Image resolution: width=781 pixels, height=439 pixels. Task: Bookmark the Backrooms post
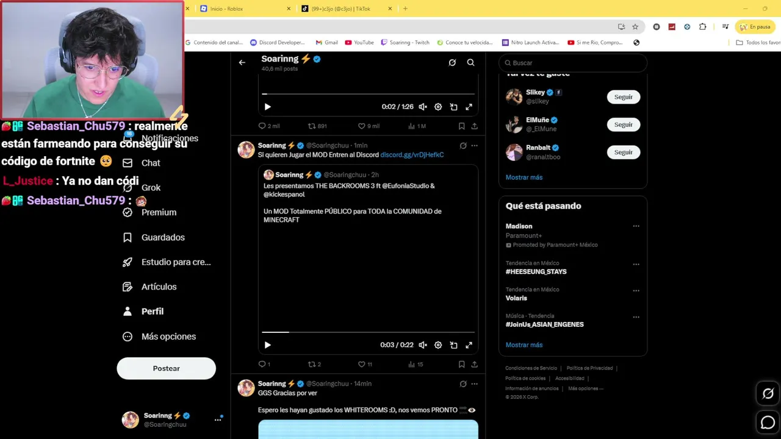click(x=461, y=365)
